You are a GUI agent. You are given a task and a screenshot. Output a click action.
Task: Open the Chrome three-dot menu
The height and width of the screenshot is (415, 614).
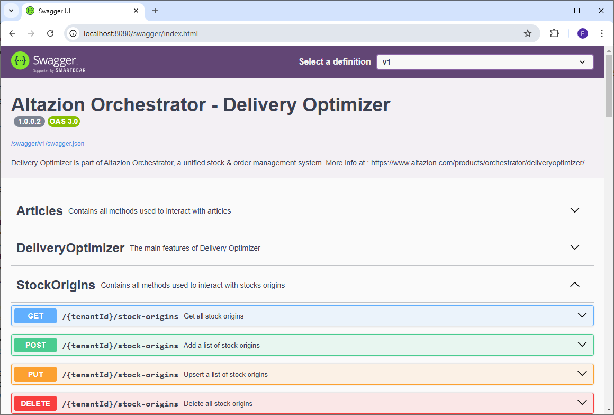[x=602, y=33]
